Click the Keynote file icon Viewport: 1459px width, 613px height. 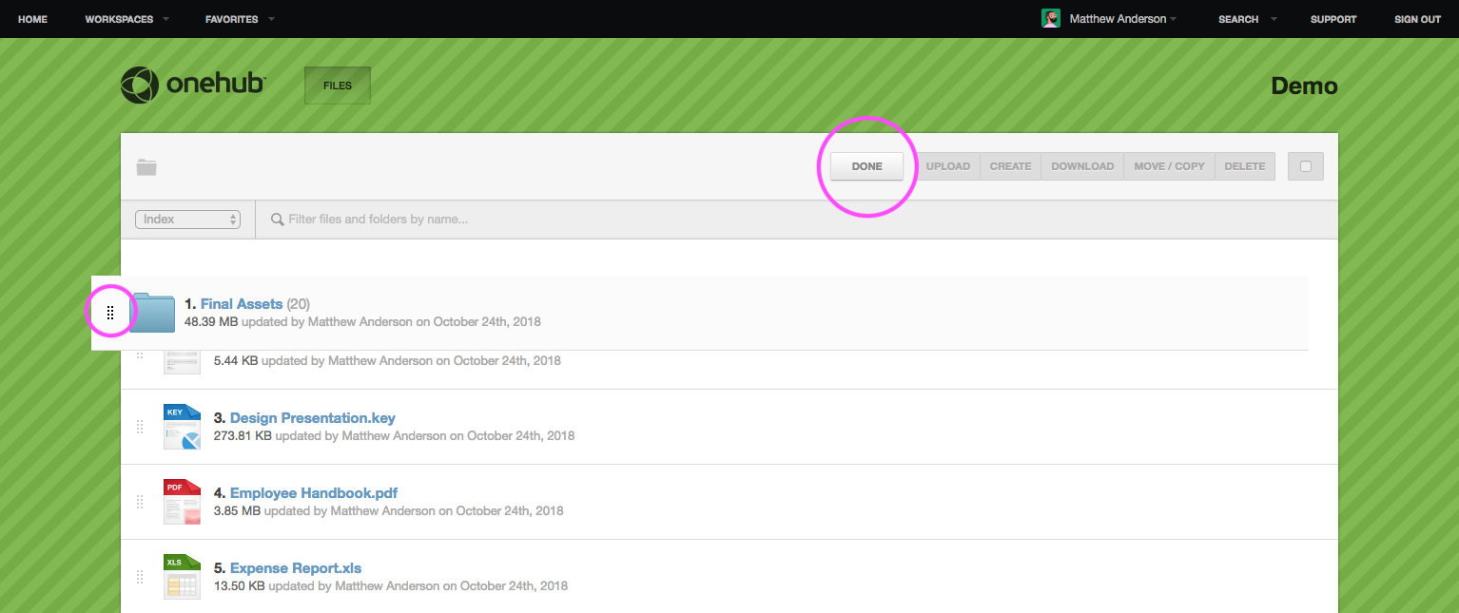[x=182, y=426]
